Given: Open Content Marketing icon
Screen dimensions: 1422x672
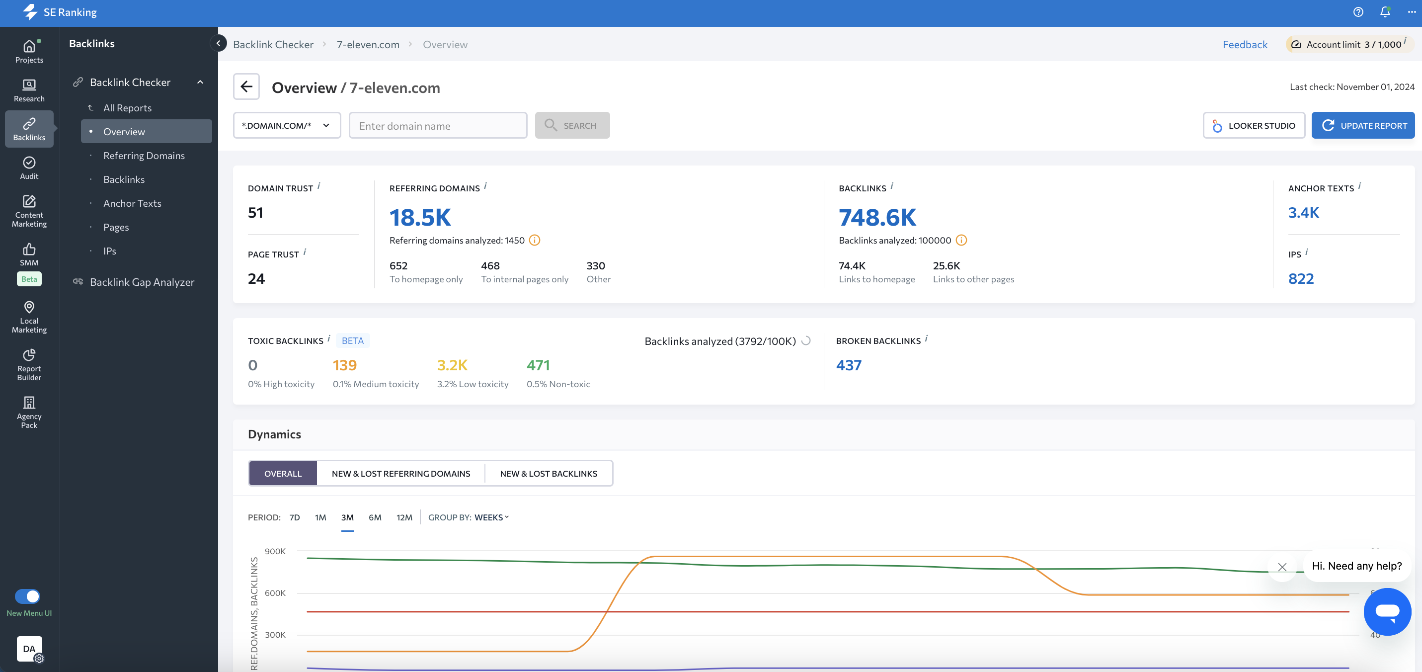Looking at the screenshot, I should point(29,201).
